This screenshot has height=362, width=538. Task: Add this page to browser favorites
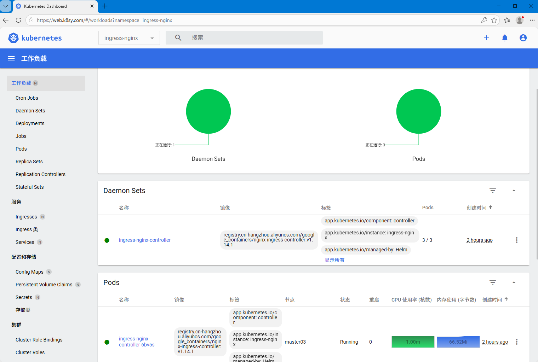coord(494,20)
